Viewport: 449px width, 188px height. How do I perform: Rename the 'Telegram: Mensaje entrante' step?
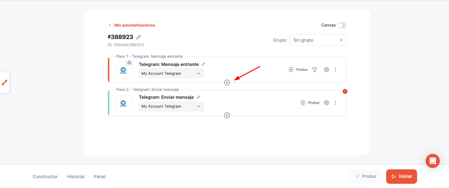click(204, 64)
